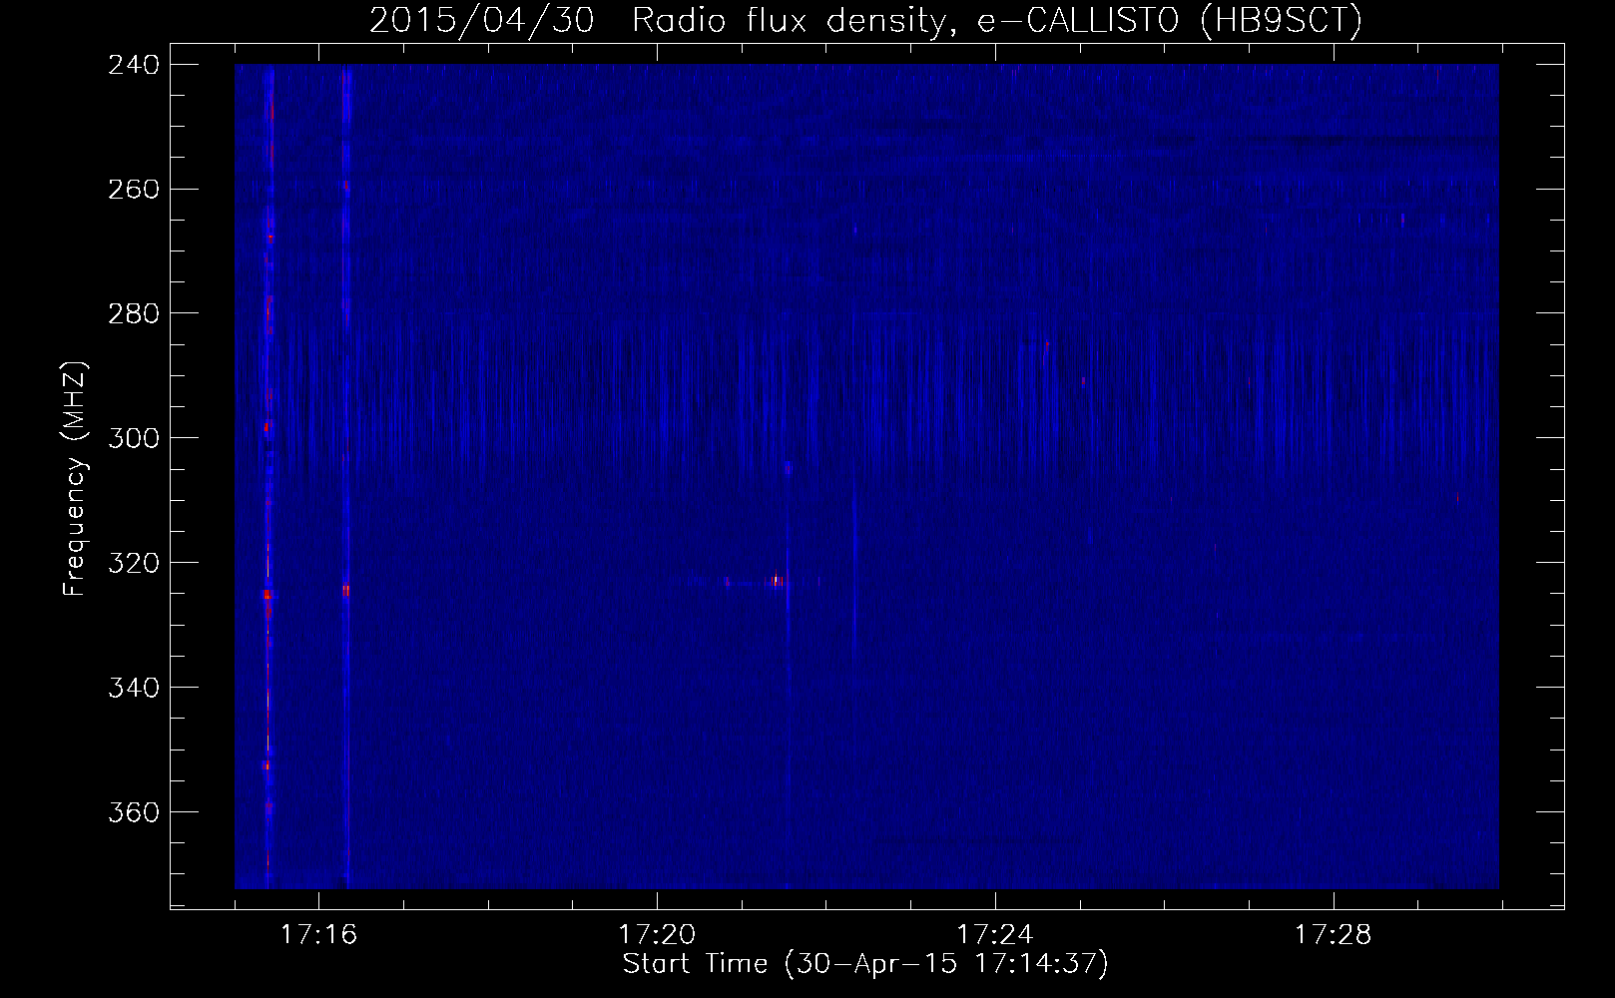Click the date "2015/04/30" in the title
Screen dimensions: 1615x998
coord(482,20)
